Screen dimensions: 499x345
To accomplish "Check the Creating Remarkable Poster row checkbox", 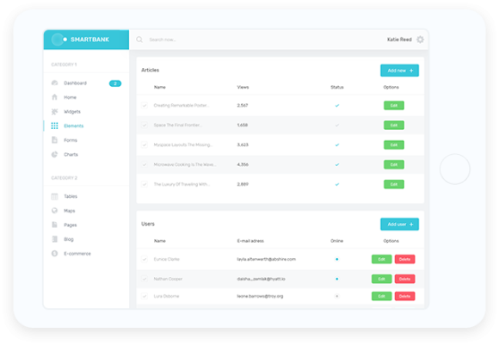I will (145, 105).
